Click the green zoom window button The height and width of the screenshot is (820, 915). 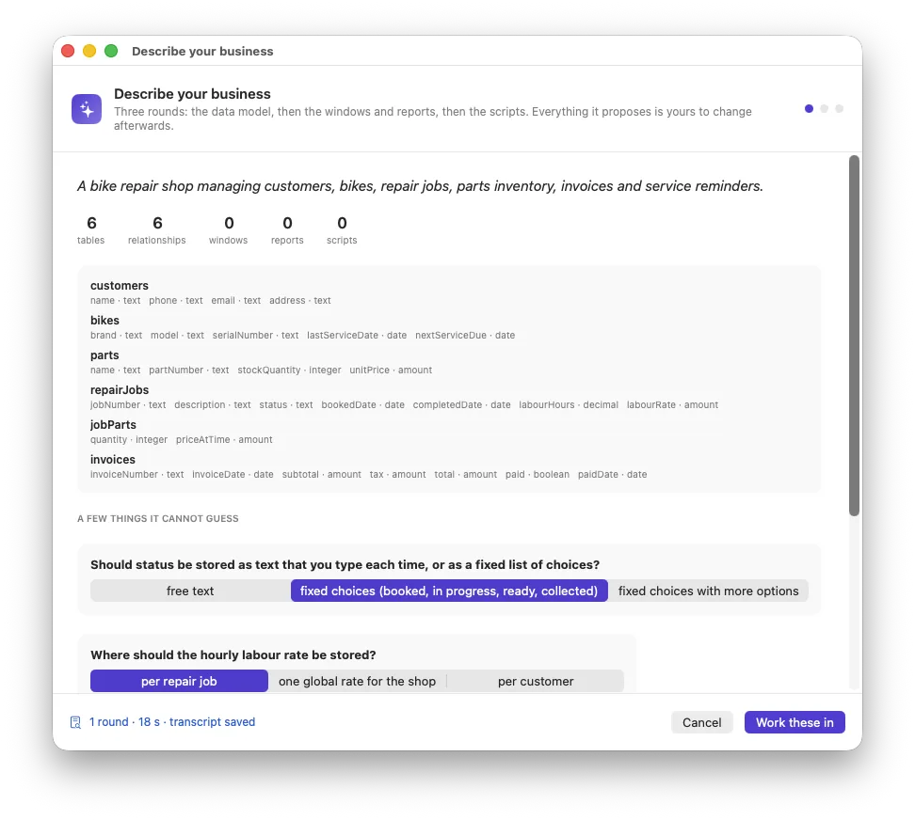coord(111,51)
